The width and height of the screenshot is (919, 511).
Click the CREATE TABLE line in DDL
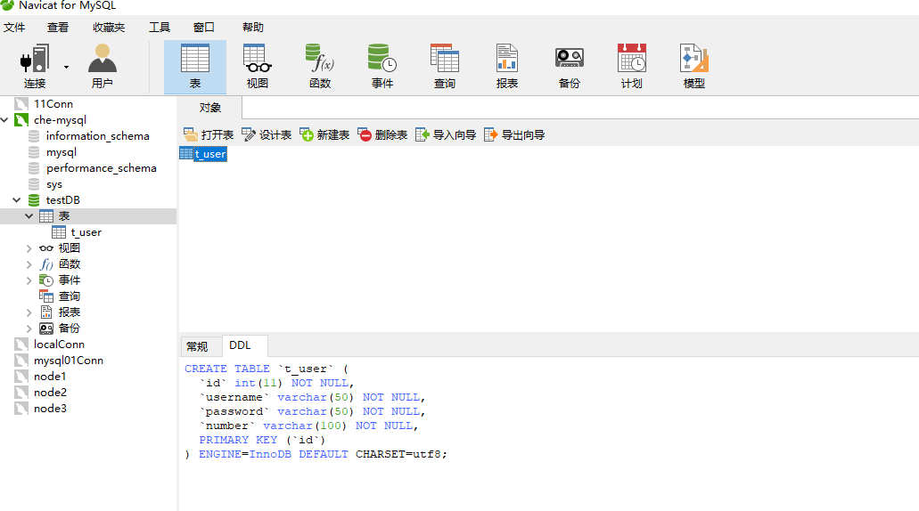point(267,369)
